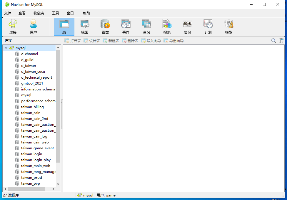Screen dimensions: 287x200
Task: Click the horizontal scroll left arrow
Action: [x=5, y=189]
